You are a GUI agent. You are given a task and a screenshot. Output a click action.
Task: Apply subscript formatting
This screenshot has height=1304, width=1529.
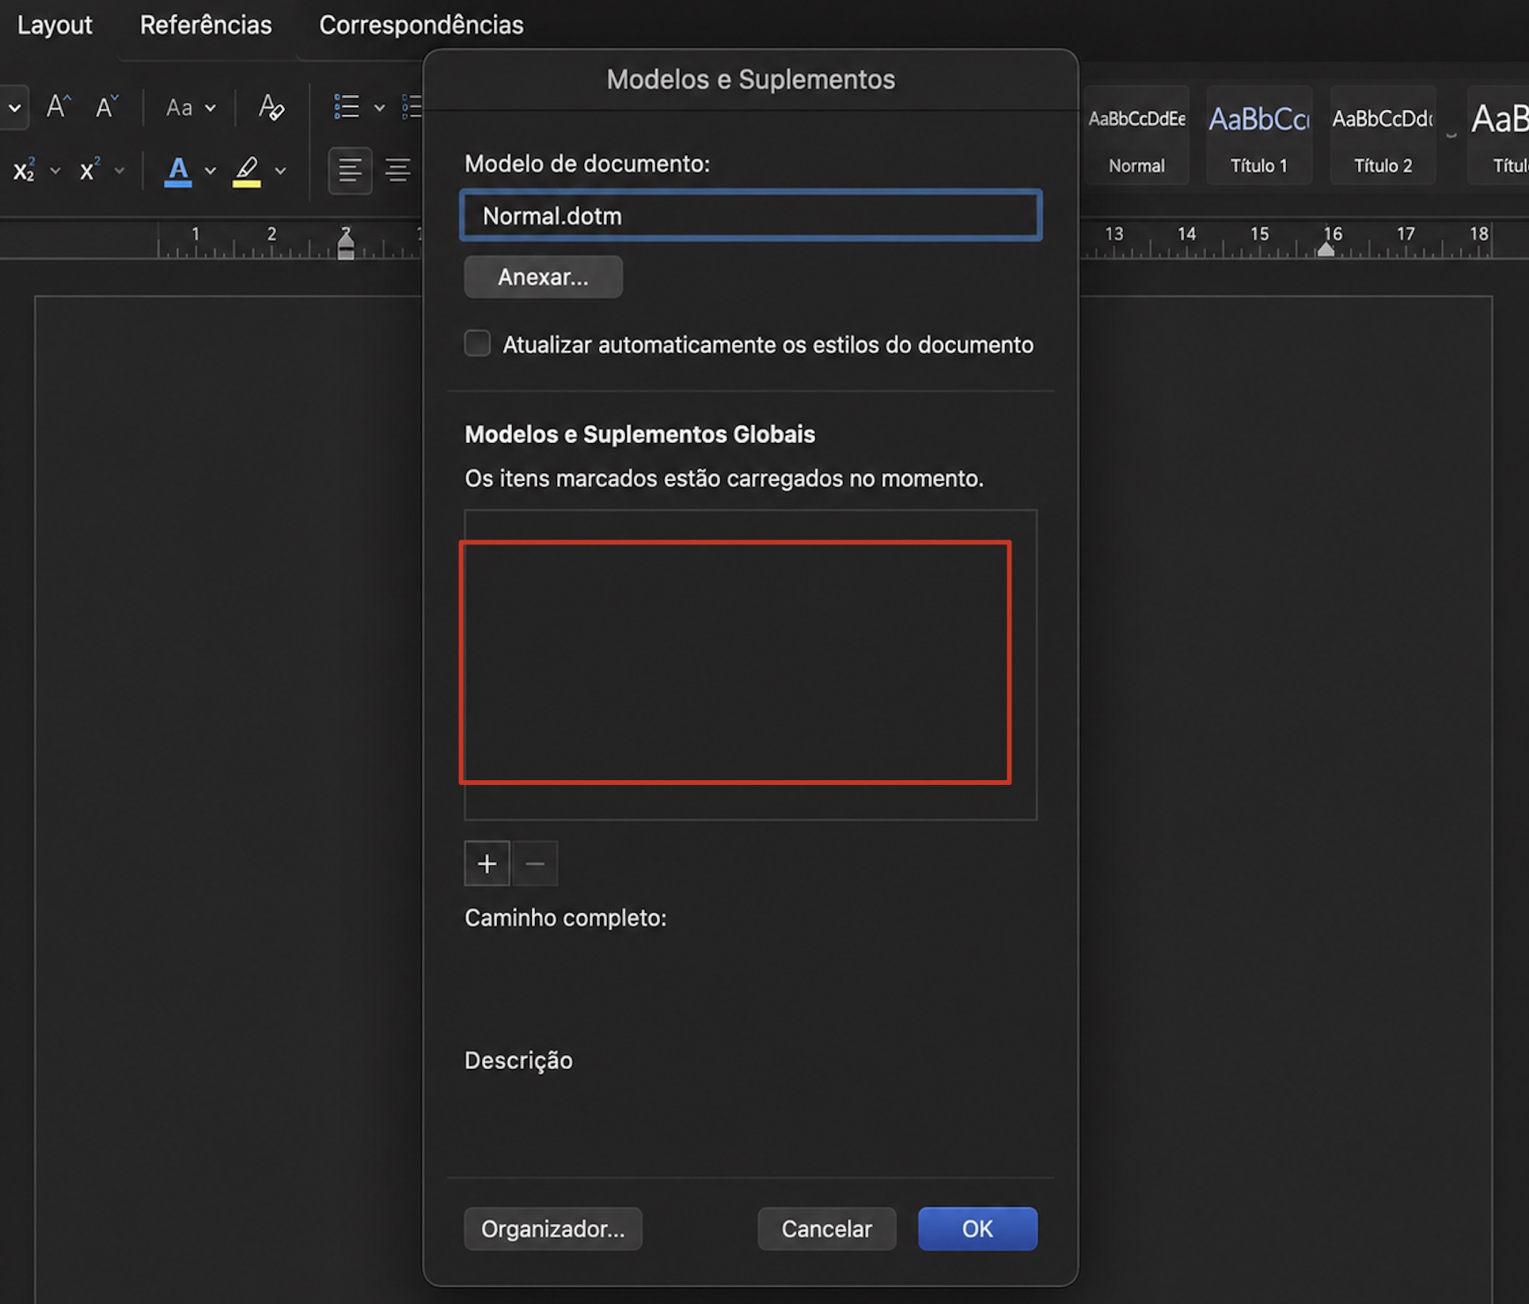coord(24,170)
